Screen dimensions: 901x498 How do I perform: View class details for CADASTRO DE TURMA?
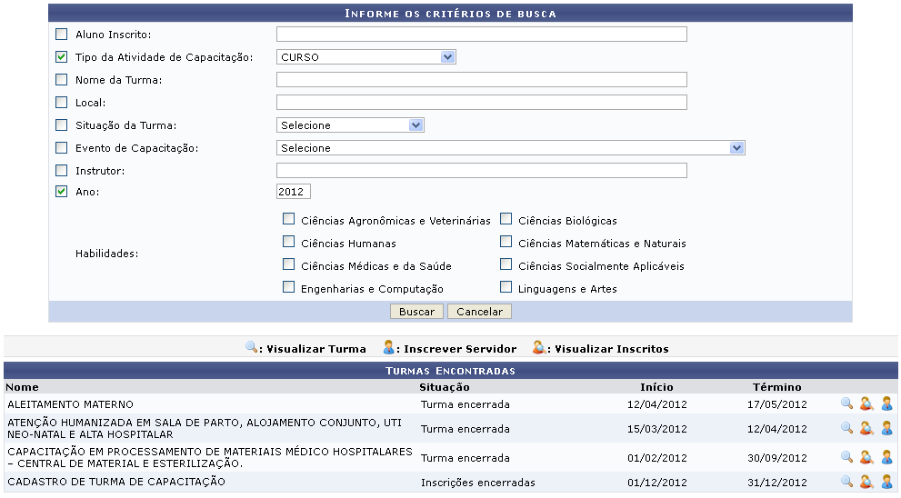(846, 482)
